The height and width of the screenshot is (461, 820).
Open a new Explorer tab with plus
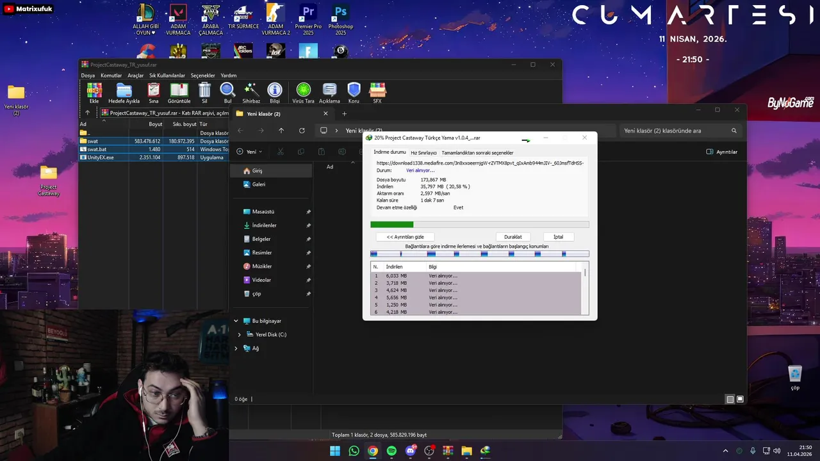(x=344, y=113)
